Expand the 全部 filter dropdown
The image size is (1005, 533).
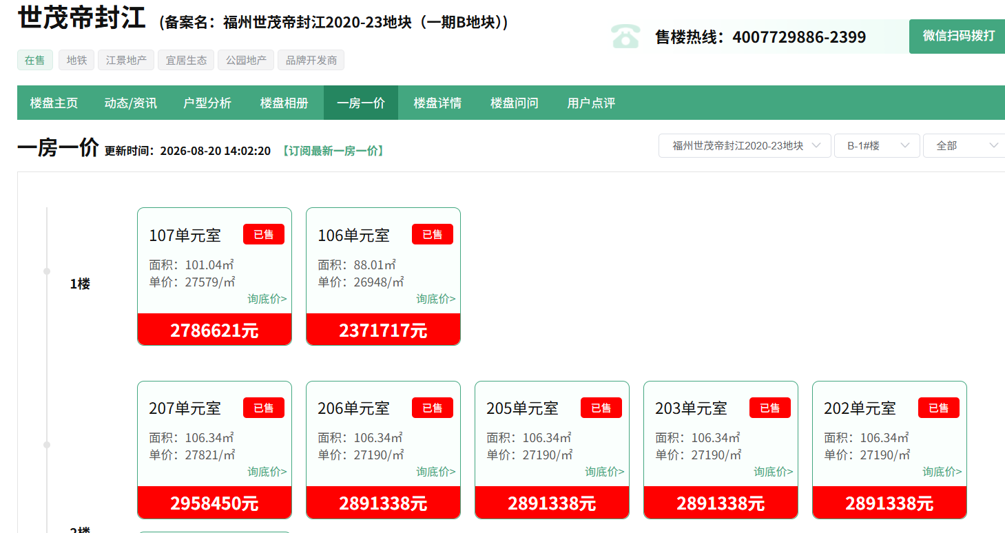(964, 145)
